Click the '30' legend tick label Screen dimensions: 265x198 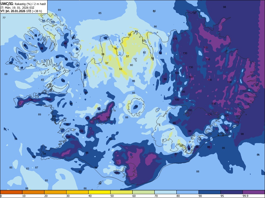tap(68, 196)
